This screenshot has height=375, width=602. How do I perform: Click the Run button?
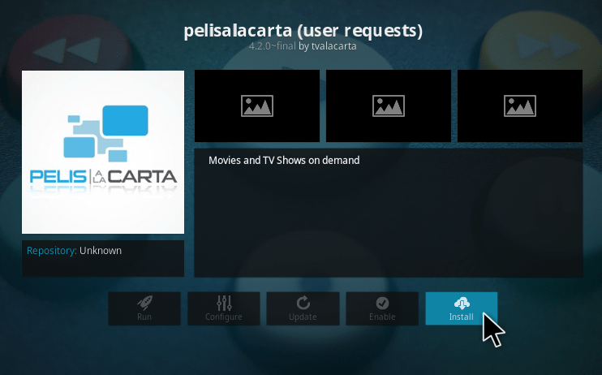144,308
